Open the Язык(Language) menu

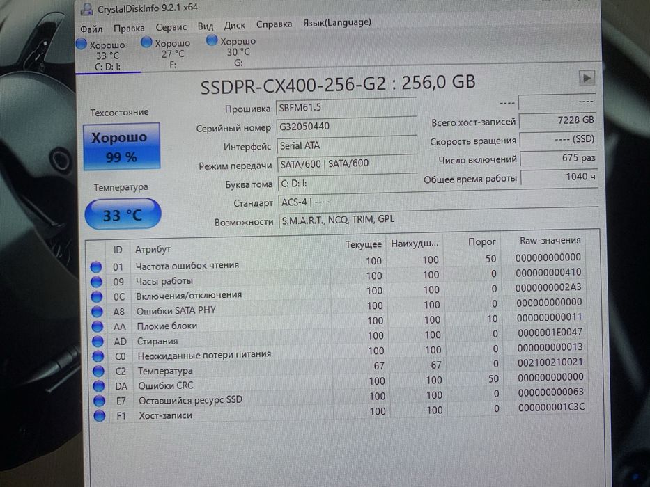click(x=336, y=23)
